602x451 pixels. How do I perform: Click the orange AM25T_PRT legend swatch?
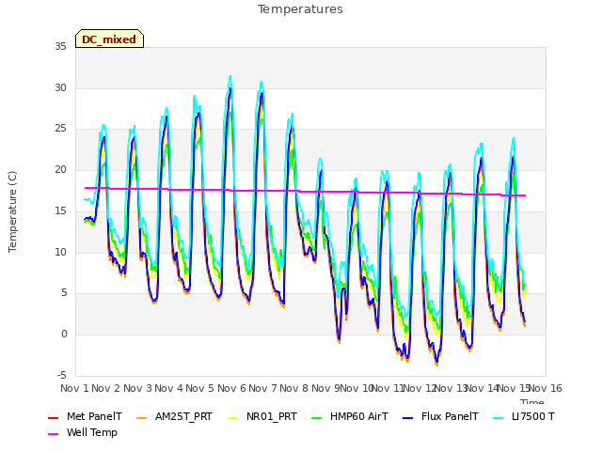coord(142,417)
